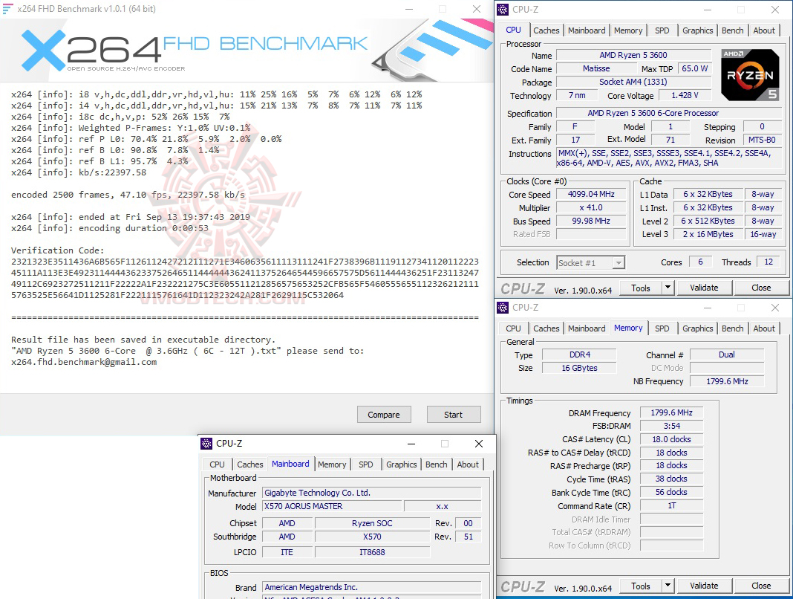The image size is (793, 599).
Task: Click the motherboard model X570 AORUS MASTER
Action: point(332,506)
